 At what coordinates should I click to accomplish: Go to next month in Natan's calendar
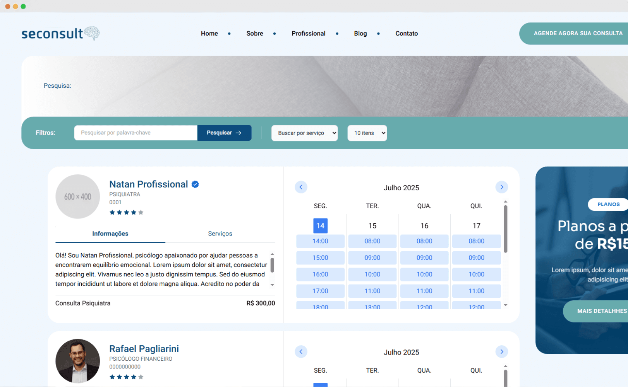coord(501,187)
